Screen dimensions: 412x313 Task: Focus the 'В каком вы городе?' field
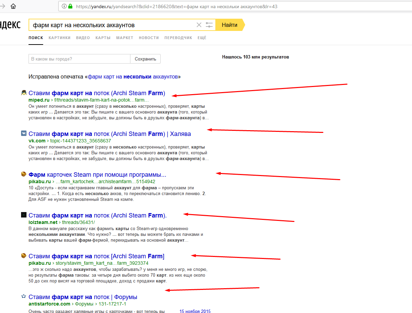79,59
